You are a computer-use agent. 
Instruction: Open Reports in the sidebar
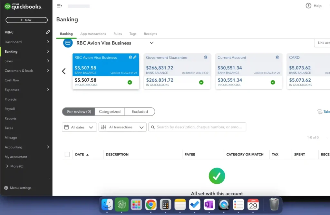coord(11,118)
